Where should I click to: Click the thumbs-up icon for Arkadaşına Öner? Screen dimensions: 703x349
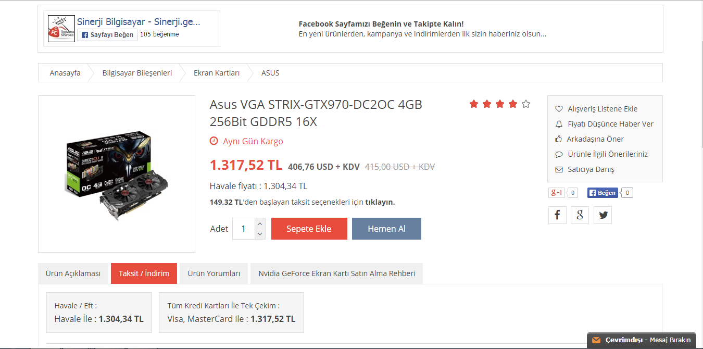click(x=559, y=139)
